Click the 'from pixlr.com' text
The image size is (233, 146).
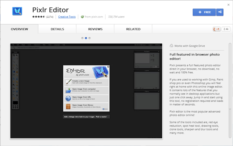click(94, 17)
